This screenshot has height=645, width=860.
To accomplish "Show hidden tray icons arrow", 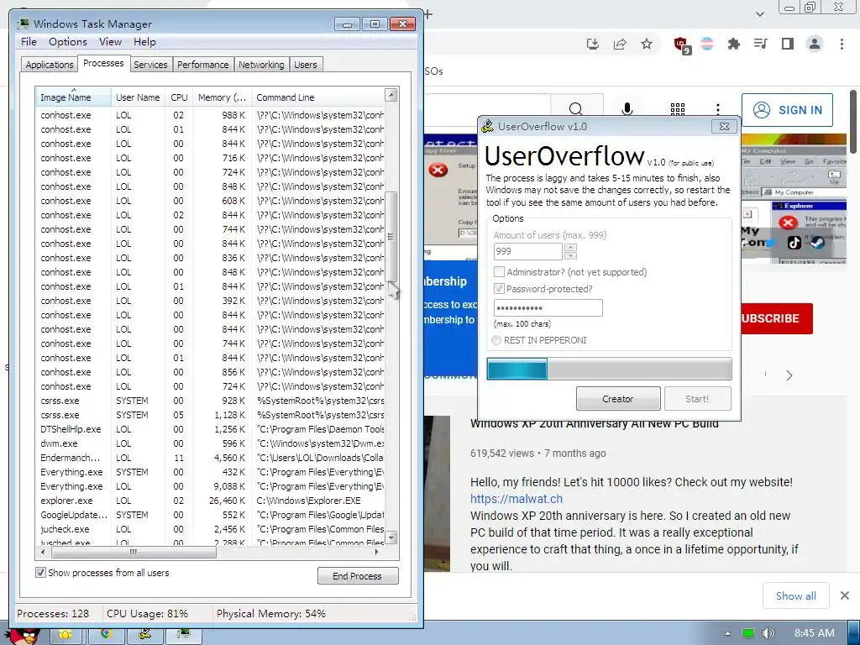I will click(728, 633).
